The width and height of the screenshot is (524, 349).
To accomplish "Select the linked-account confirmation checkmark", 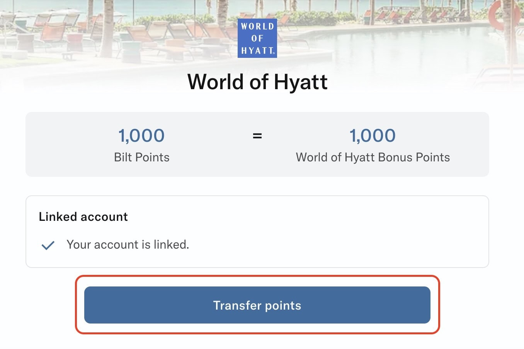I will 48,245.
